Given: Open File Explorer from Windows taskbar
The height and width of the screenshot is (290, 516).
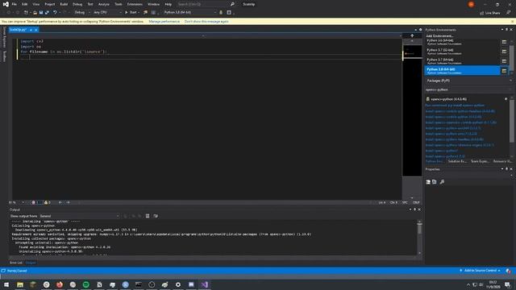Looking at the screenshot, I should (x=20, y=284).
